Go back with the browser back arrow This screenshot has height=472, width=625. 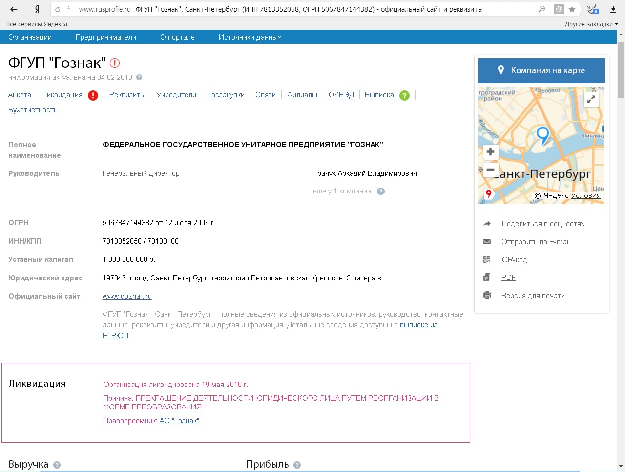point(14,9)
